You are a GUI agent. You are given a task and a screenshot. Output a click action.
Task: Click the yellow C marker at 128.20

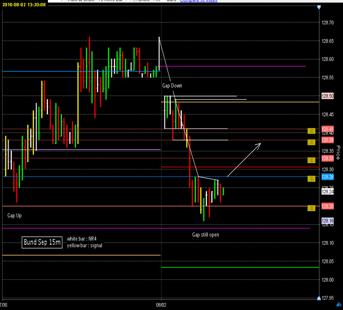click(311, 208)
